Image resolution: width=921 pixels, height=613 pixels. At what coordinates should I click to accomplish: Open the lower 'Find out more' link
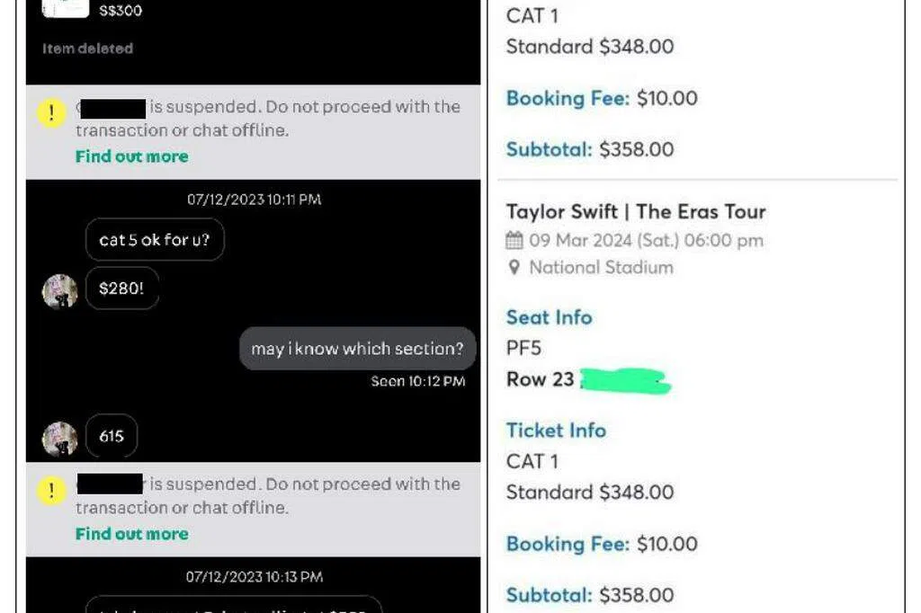point(131,534)
